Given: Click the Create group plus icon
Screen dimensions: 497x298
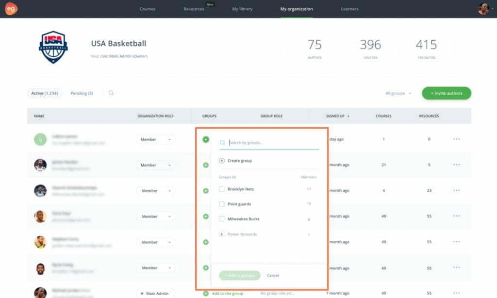Looking at the screenshot, I should [221, 161].
